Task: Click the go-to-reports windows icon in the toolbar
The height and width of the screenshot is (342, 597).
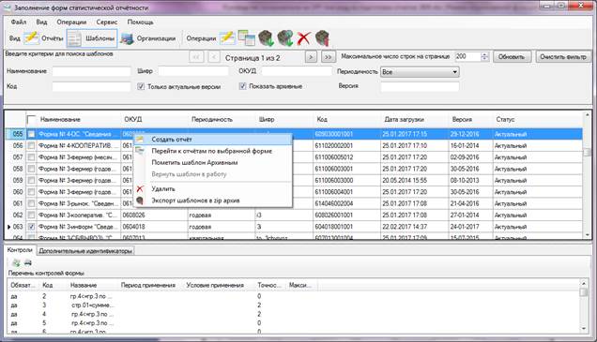Action: tap(246, 38)
